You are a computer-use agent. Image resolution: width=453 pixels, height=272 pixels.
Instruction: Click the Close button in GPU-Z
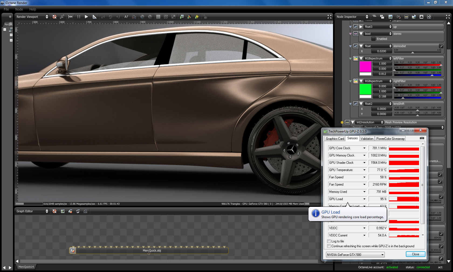pos(415,254)
